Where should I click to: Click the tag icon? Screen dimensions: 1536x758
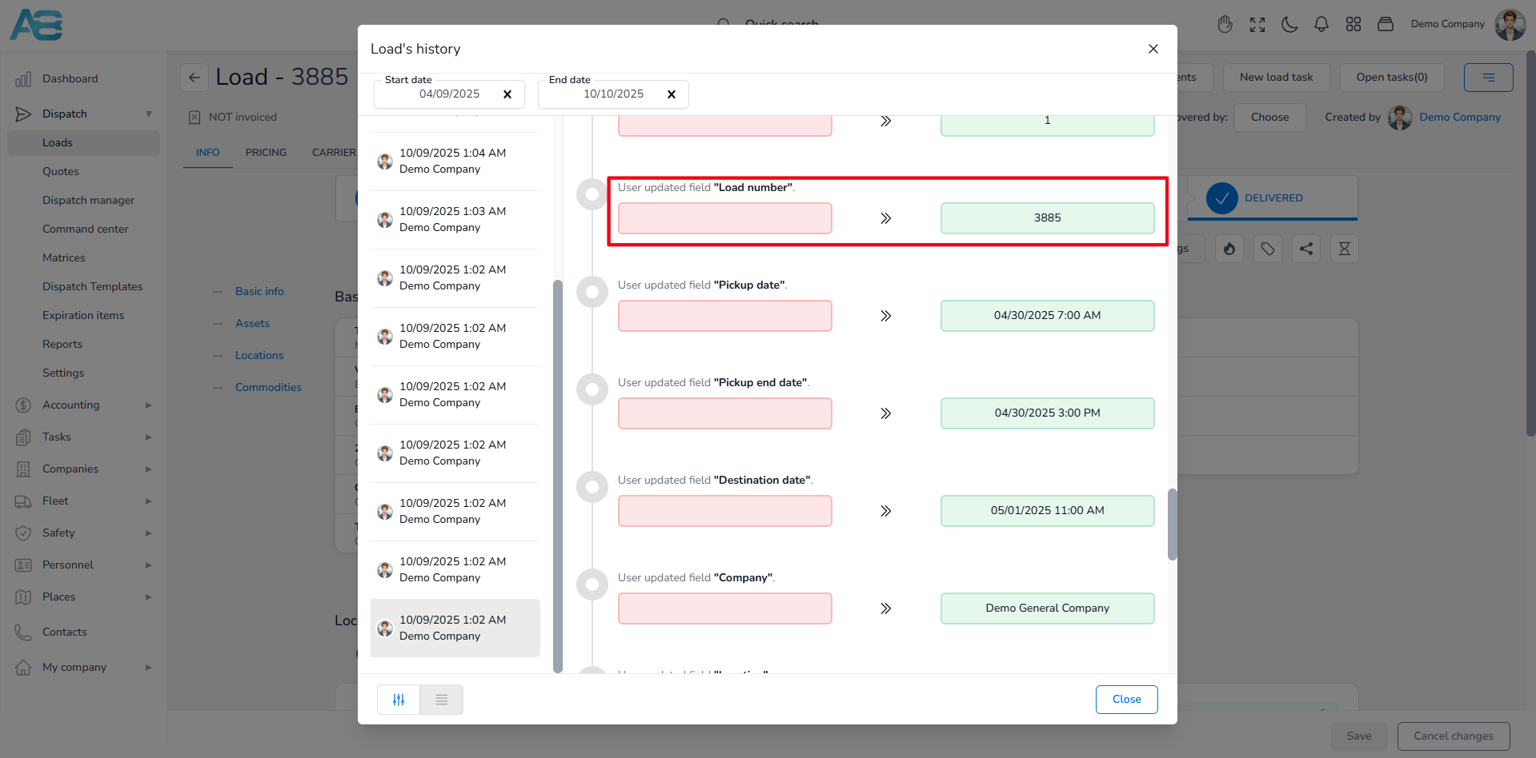[x=1267, y=249]
